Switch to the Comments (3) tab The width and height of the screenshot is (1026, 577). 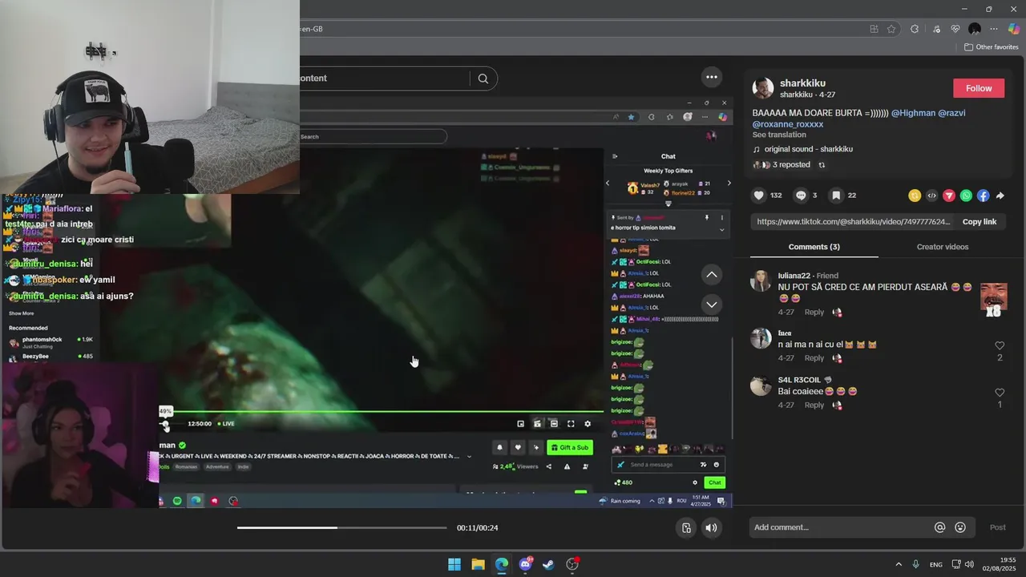coord(814,247)
